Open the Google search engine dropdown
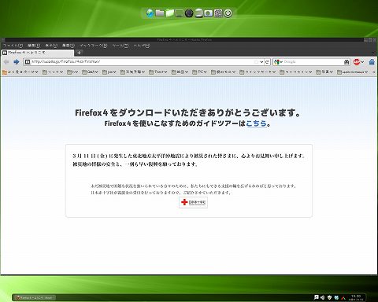 pyautogui.click(x=278, y=62)
